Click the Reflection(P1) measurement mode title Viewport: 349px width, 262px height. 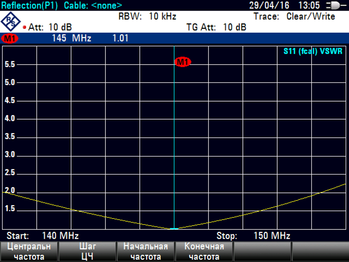click(30, 5)
